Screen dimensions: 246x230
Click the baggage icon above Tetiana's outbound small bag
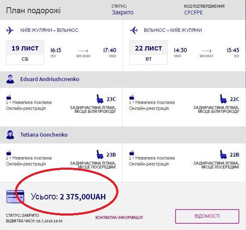(8, 153)
